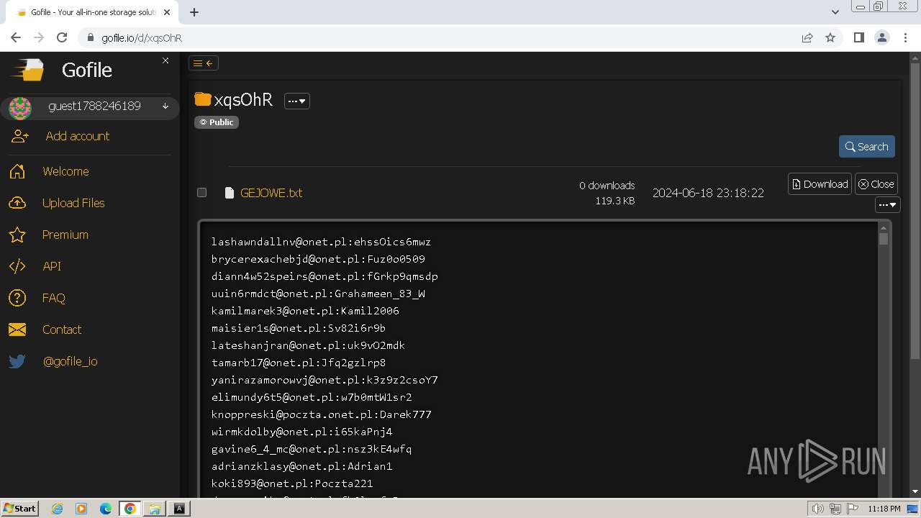The image size is (921, 518).
Task: Bookmark this page with the star icon
Action: click(830, 37)
